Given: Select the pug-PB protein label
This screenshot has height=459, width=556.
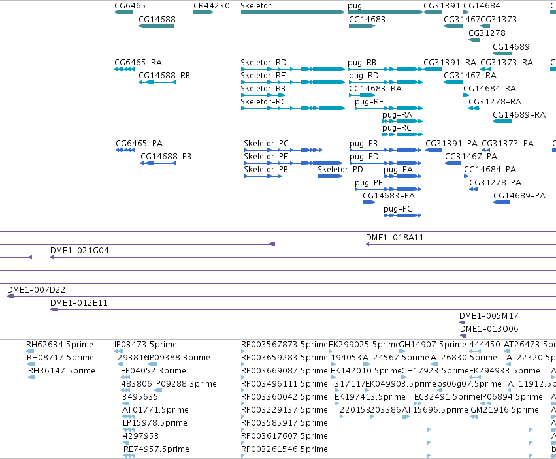Looking at the screenshot, I should [x=363, y=144].
